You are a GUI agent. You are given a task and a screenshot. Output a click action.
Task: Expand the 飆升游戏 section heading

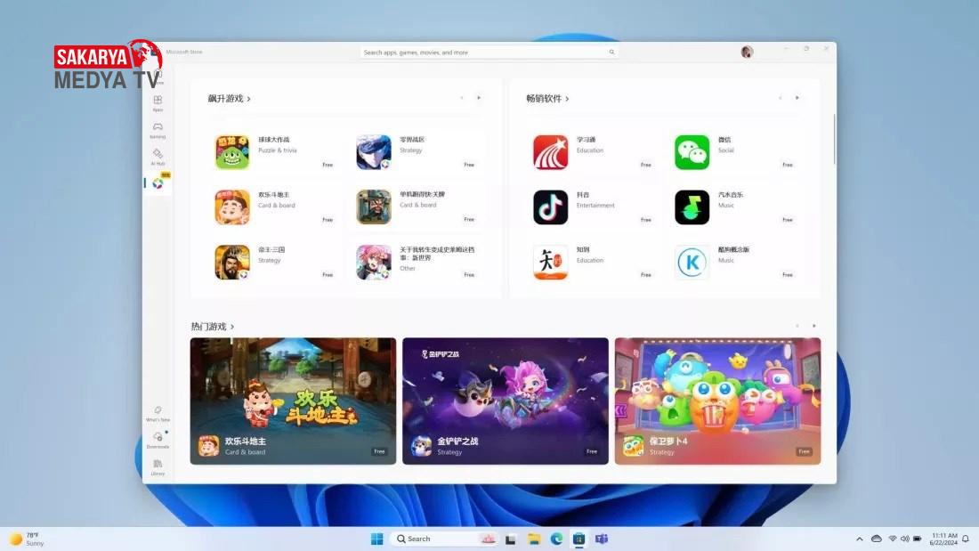(229, 99)
